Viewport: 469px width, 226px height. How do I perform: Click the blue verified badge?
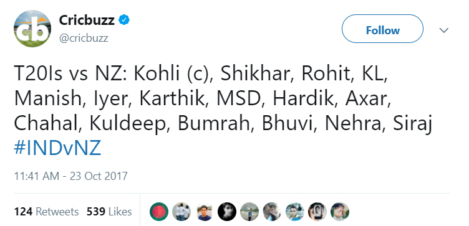(x=124, y=20)
